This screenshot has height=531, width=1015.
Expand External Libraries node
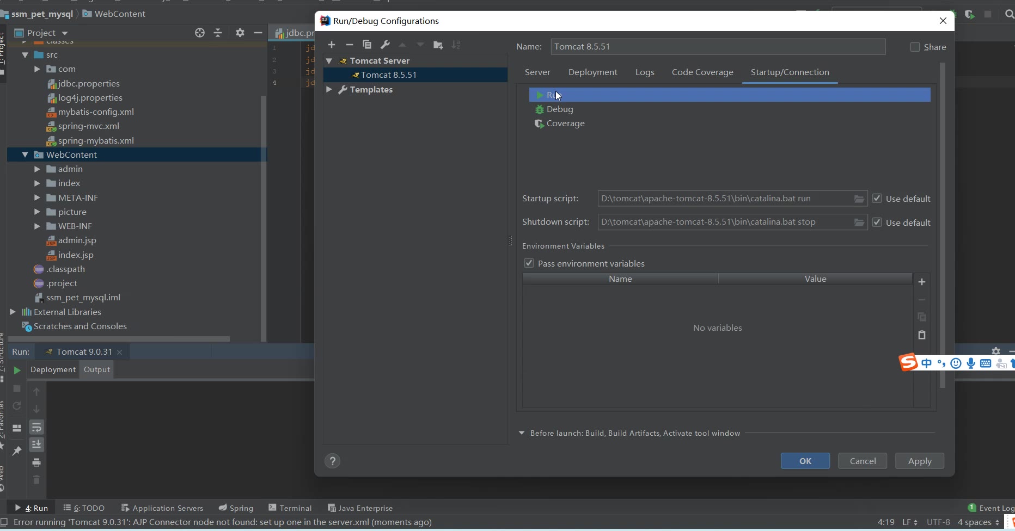click(x=13, y=312)
